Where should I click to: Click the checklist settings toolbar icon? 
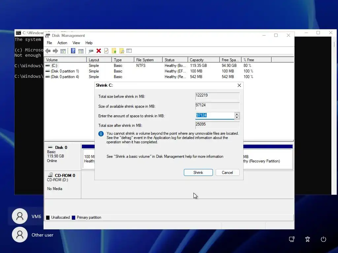coord(129,51)
